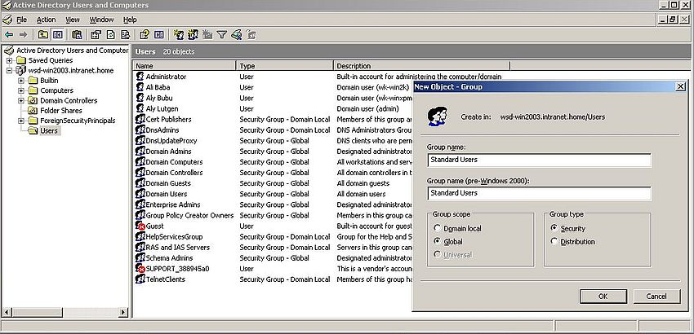Choose the Distribution group type
694x334 pixels.
click(554, 242)
